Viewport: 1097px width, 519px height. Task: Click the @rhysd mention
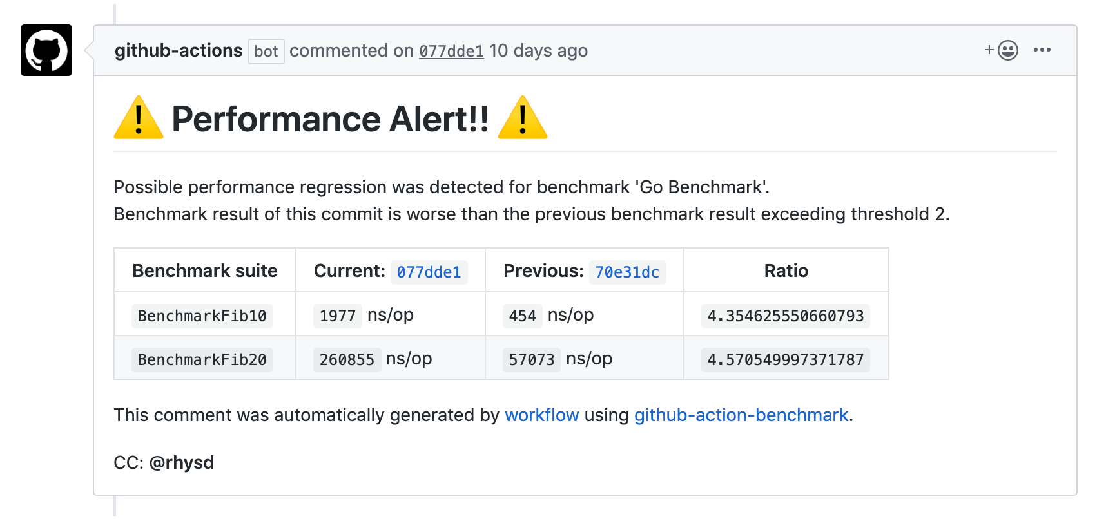(182, 463)
